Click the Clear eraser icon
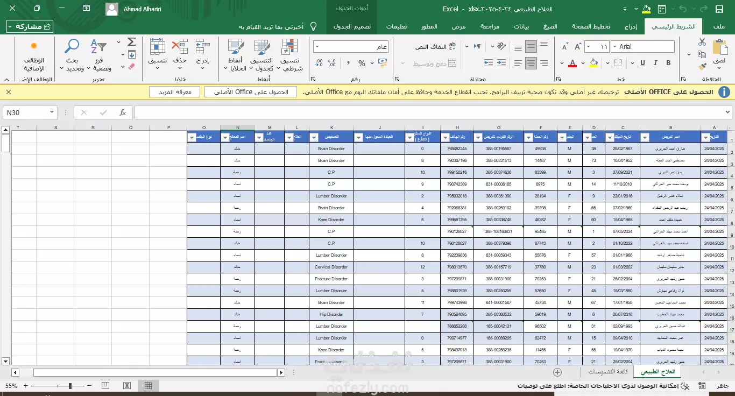Image resolution: width=735 pixels, height=396 pixels. pyautogui.click(x=131, y=66)
